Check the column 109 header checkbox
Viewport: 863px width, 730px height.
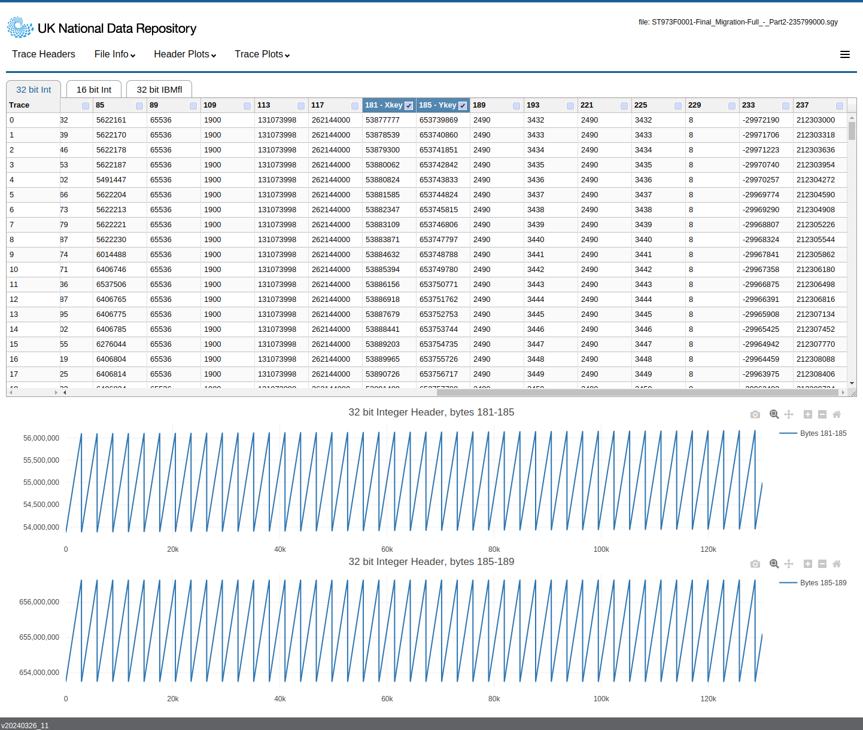click(x=247, y=106)
